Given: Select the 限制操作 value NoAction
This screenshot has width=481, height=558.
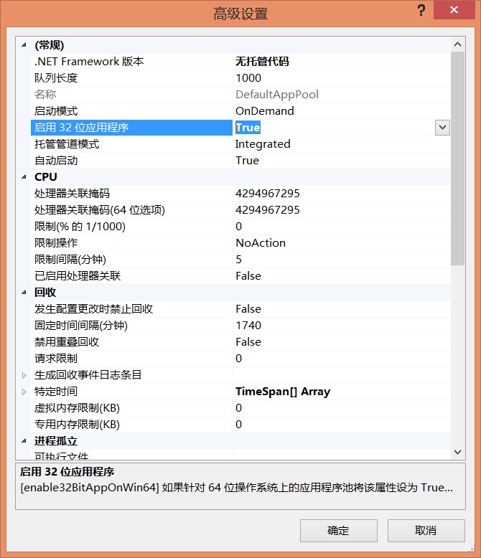Looking at the screenshot, I should coord(260,243).
